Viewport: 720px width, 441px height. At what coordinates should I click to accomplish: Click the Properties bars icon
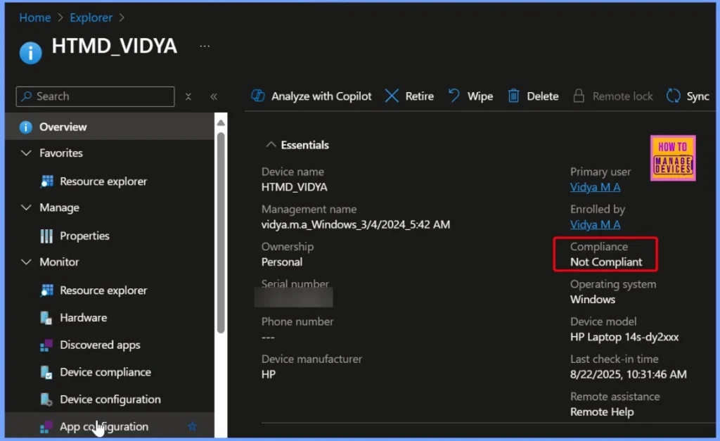coord(46,236)
